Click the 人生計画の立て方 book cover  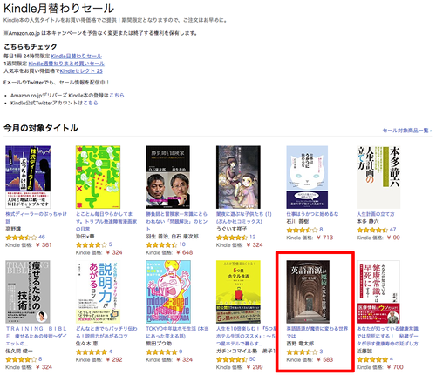[x=378, y=177]
